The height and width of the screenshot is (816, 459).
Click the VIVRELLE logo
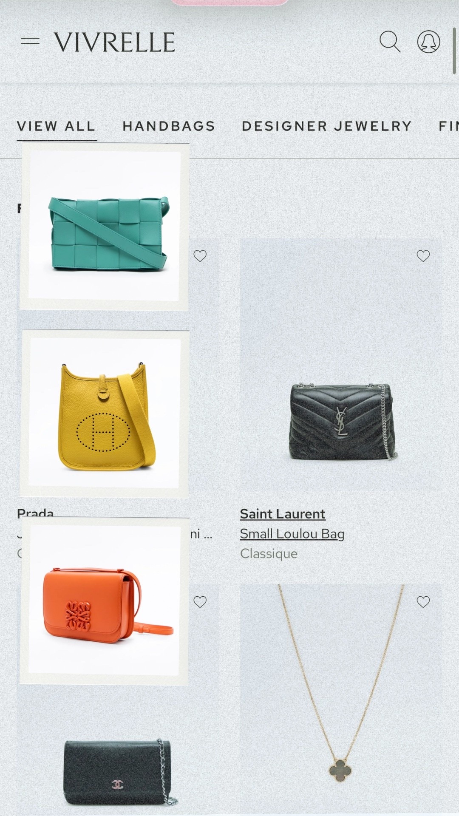[115, 42]
